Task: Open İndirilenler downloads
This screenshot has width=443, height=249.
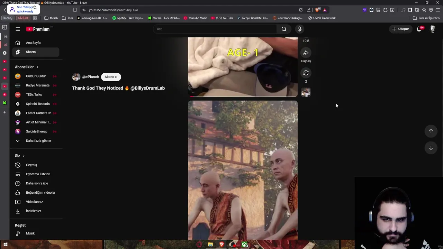Action: pyautogui.click(x=36, y=211)
